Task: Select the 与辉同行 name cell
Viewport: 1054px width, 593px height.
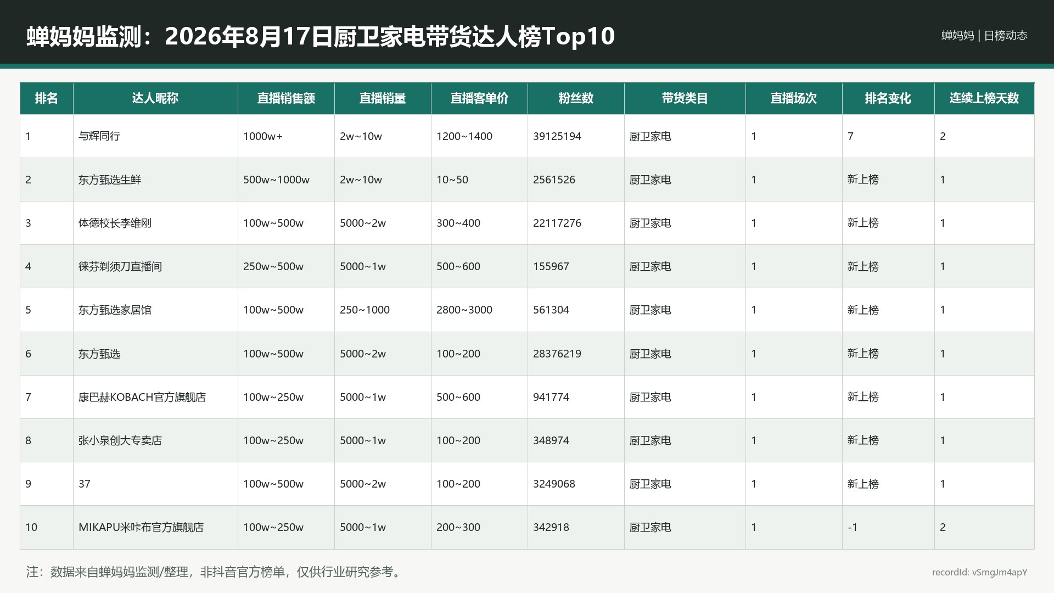Action: coord(155,136)
